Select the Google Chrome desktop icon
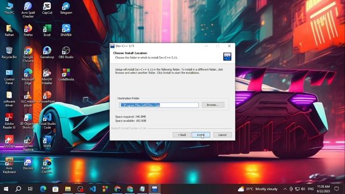This screenshot has width=345, height=194. coord(28,54)
